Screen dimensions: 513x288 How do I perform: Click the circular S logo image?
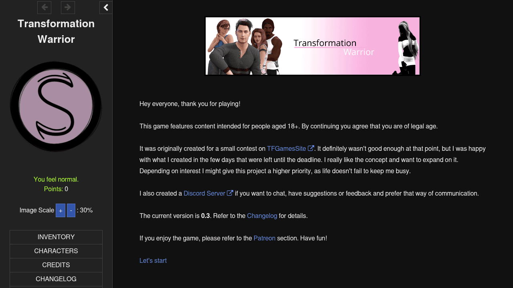coord(56,106)
